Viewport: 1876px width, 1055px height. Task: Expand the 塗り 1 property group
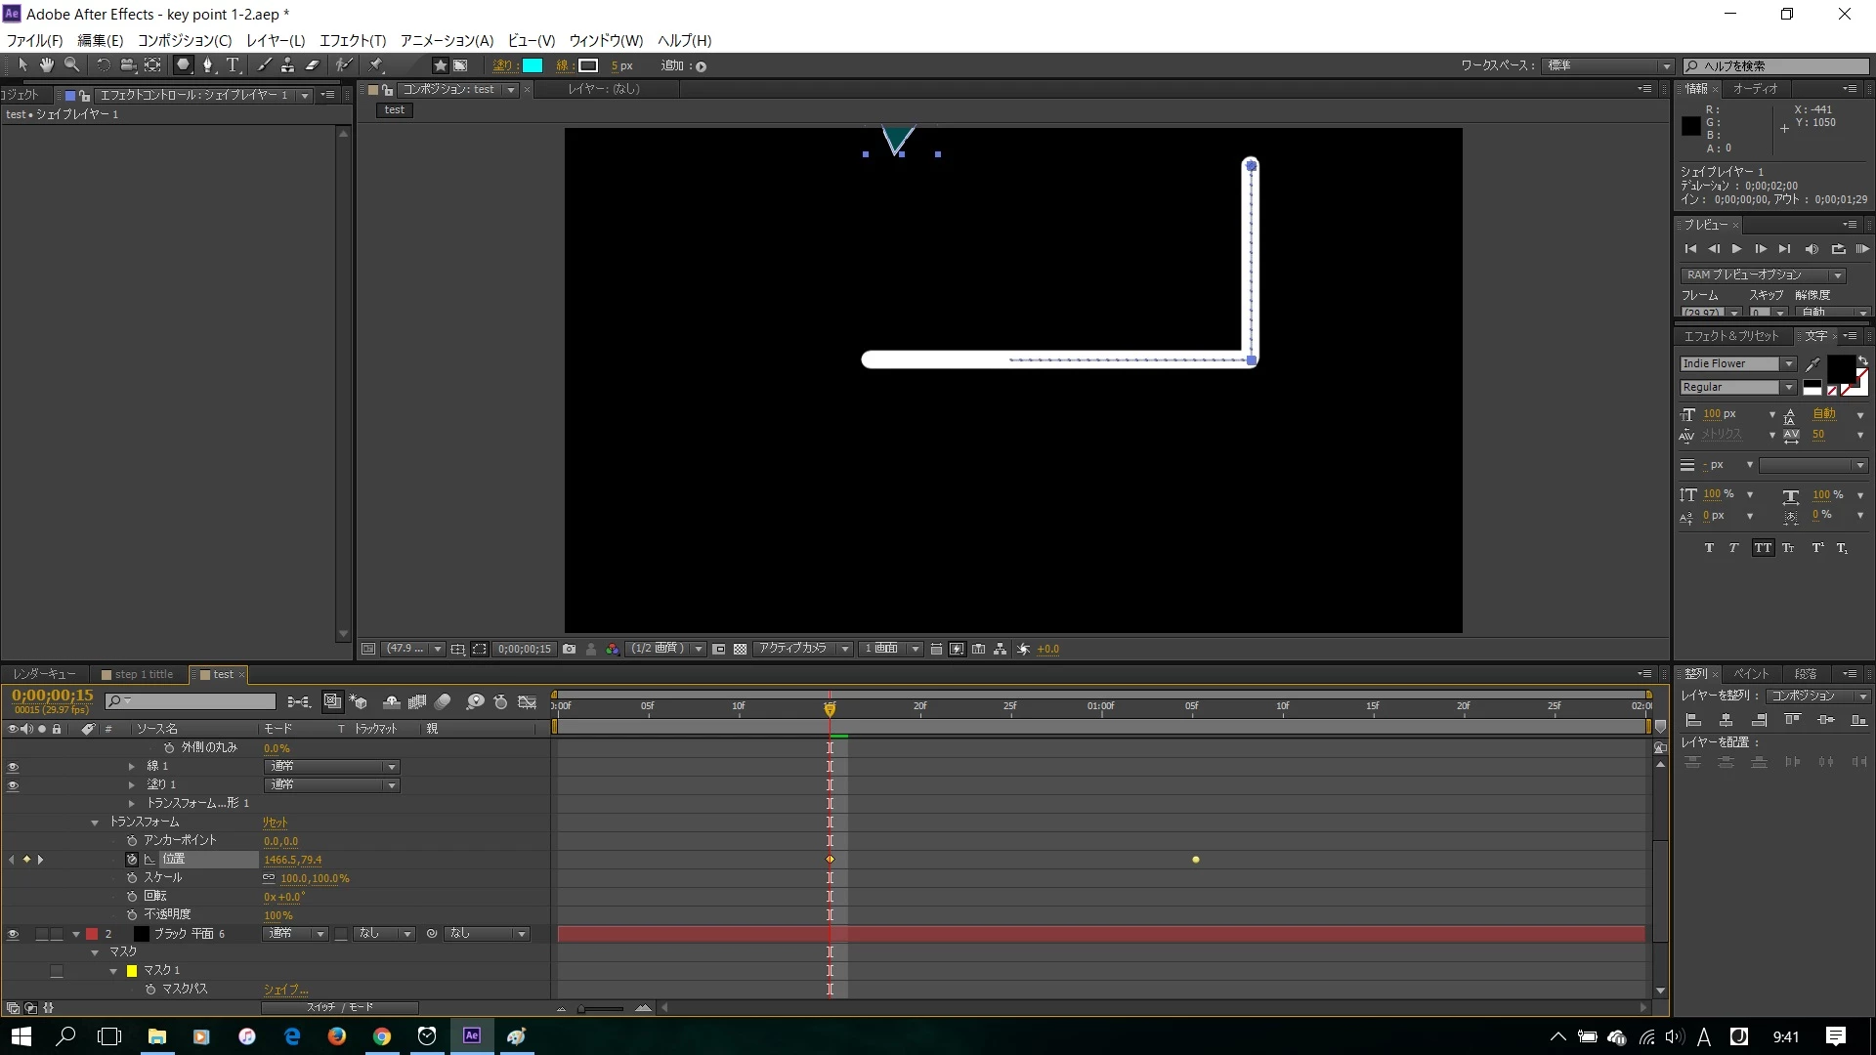(132, 785)
